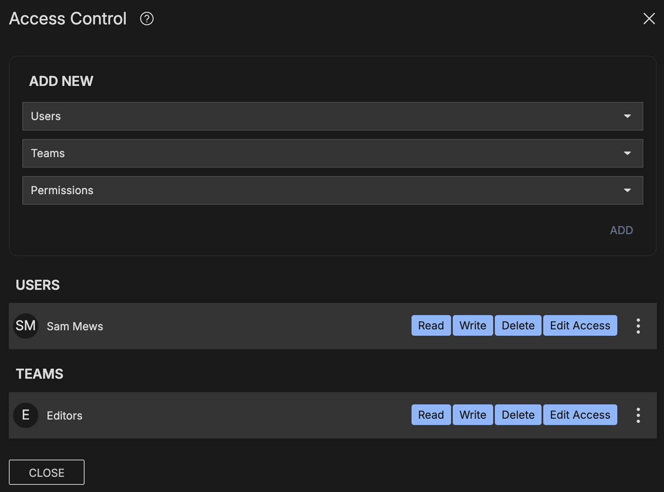This screenshot has width=664, height=492.
Task: Toggle Delete permission for Editors team
Action: [x=518, y=415]
